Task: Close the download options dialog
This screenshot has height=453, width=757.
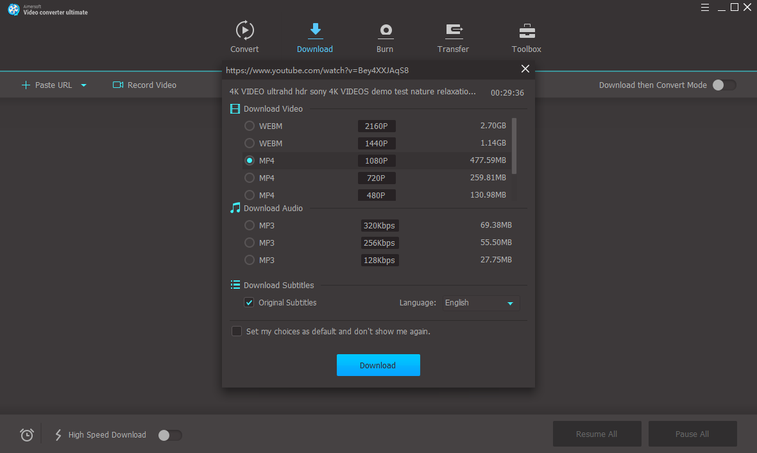Action: click(x=525, y=69)
